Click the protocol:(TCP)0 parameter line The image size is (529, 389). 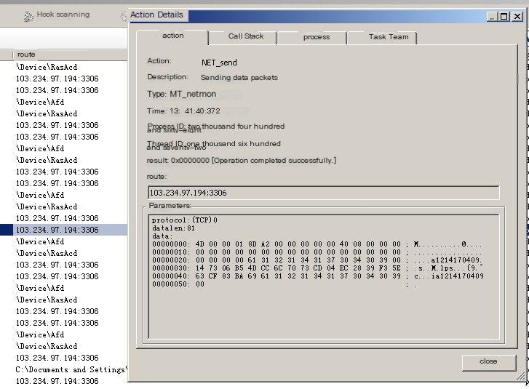[x=185, y=220]
